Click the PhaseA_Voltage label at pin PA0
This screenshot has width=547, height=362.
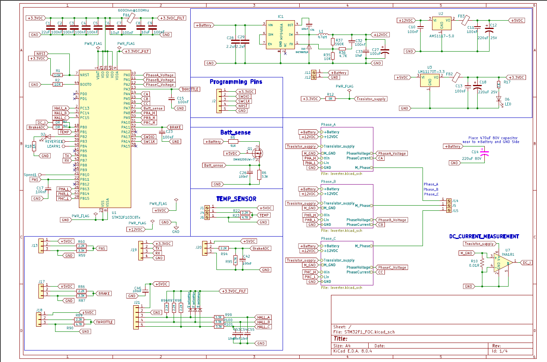[x=159, y=75]
